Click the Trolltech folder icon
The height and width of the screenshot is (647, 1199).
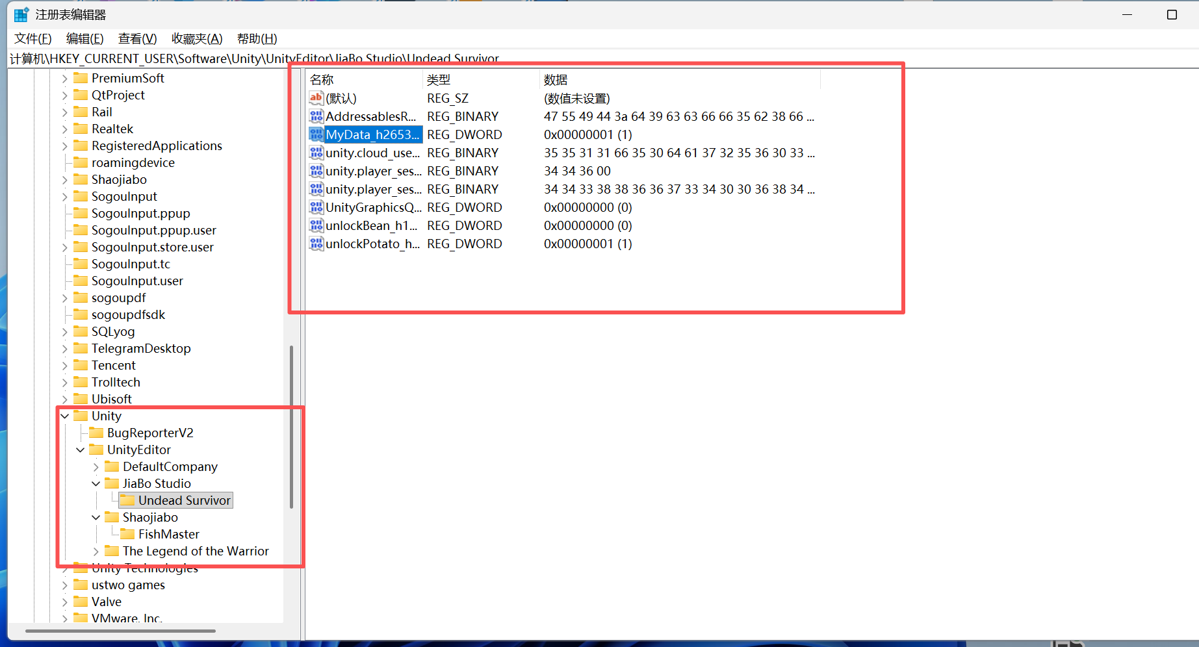81,382
